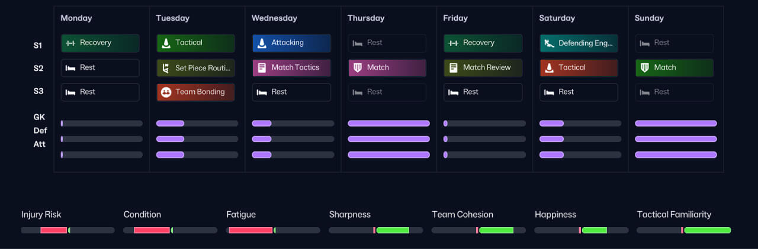Click the Match Review icon on Friday
This screenshot has width=758, height=249.
[454, 68]
